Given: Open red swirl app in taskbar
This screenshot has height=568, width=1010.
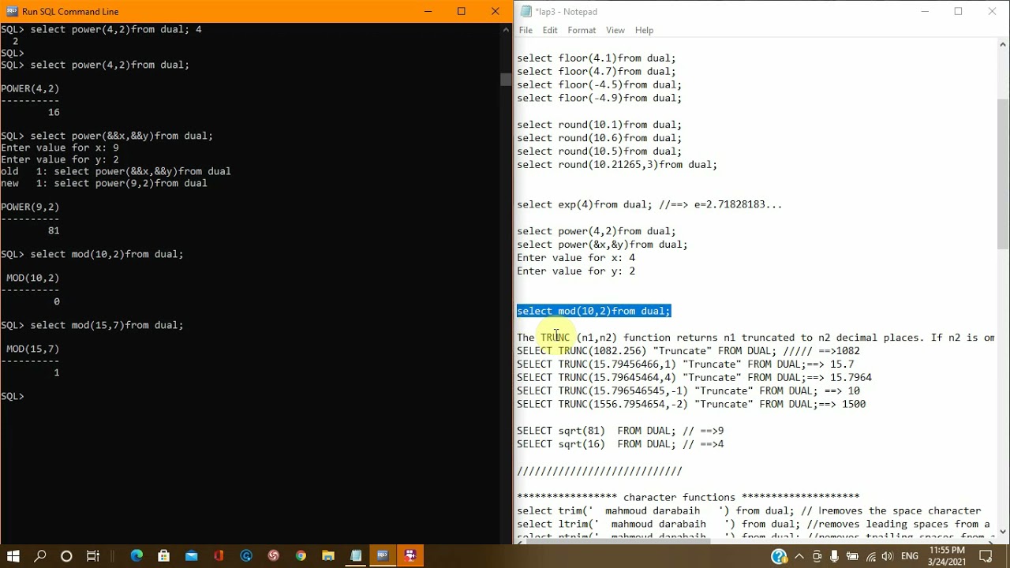Looking at the screenshot, I should (x=274, y=556).
